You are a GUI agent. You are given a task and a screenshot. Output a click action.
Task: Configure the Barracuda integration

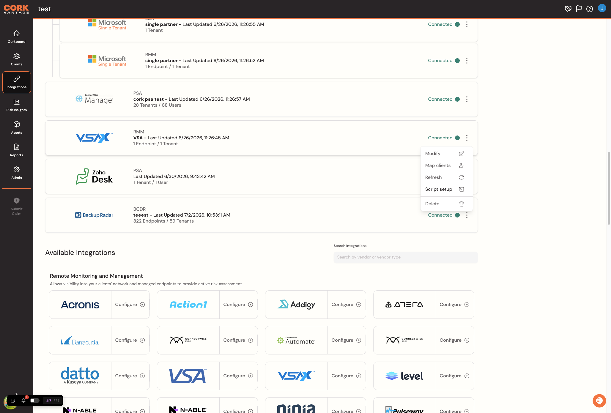pyautogui.click(x=130, y=340)
